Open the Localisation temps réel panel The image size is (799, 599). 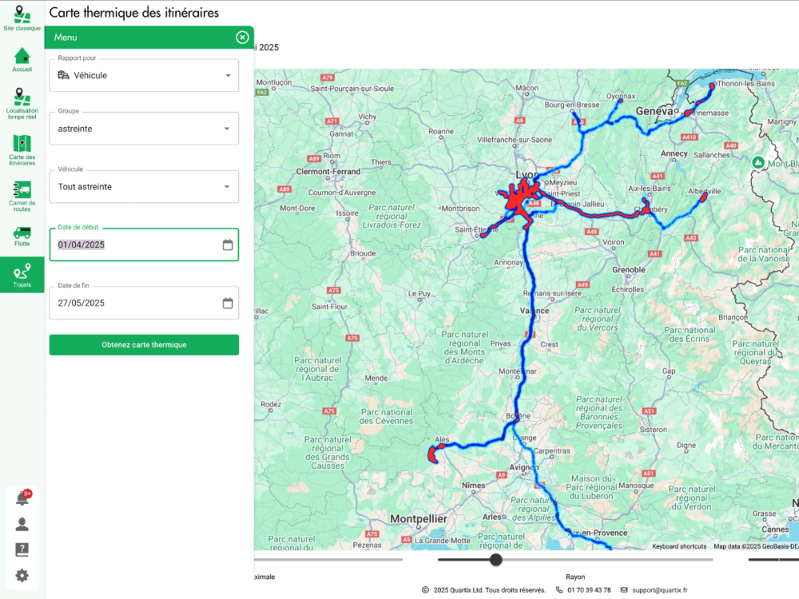[x=22, y=100]
